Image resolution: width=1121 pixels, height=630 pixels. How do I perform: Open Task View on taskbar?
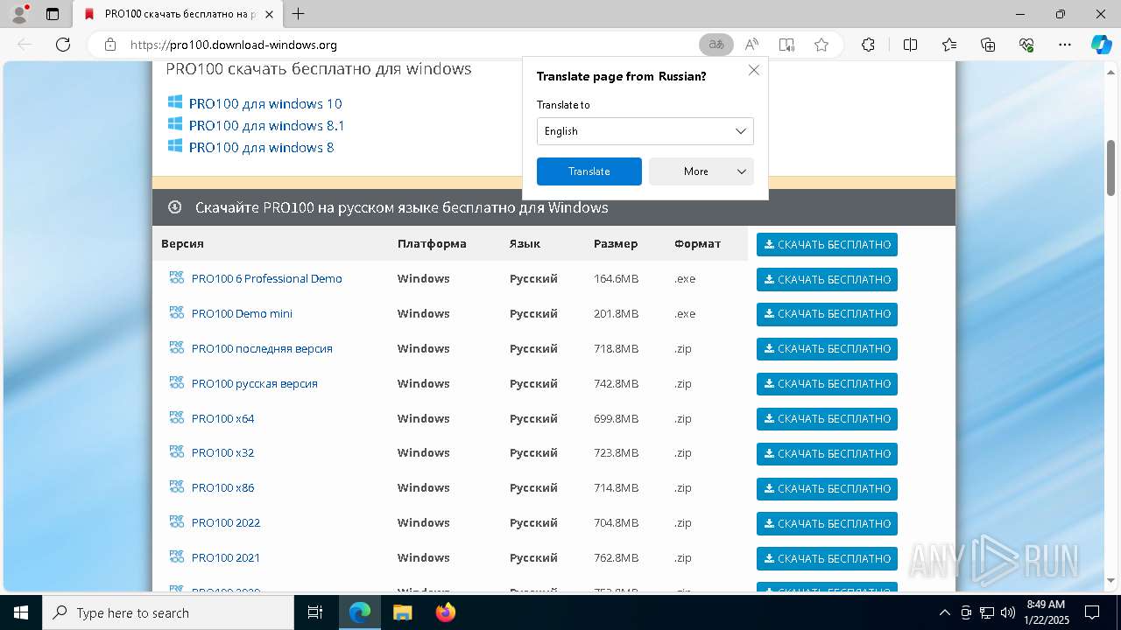316,612
